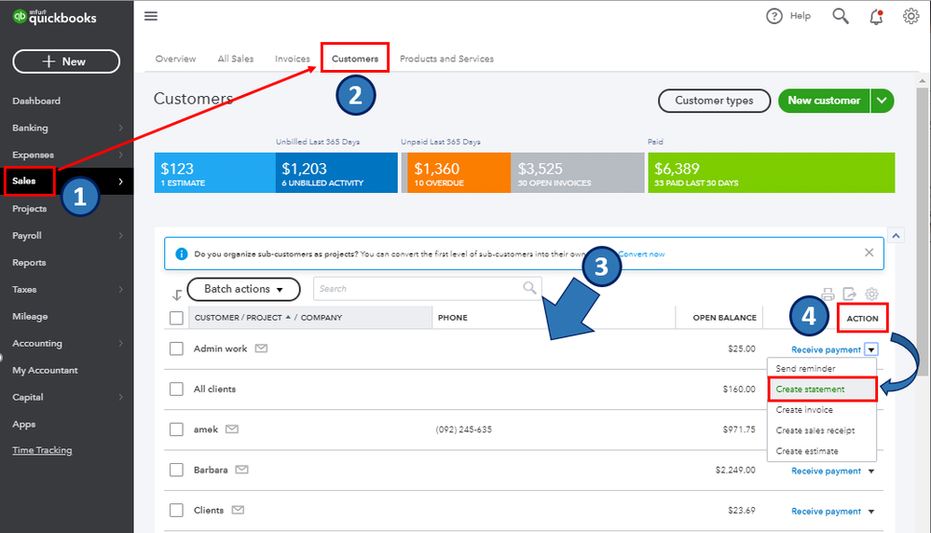
Task: Click the vertical page scrollbar
Action: (922, 231)
